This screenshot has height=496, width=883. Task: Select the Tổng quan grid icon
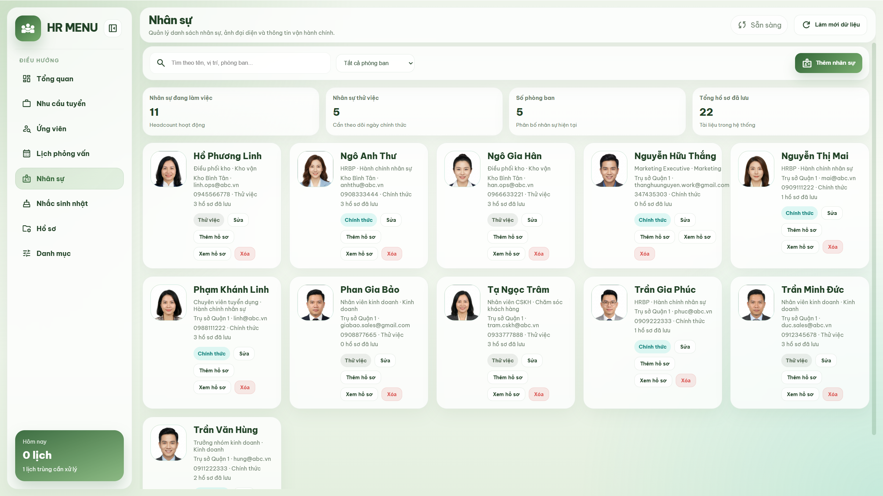[x=27, y=79]
